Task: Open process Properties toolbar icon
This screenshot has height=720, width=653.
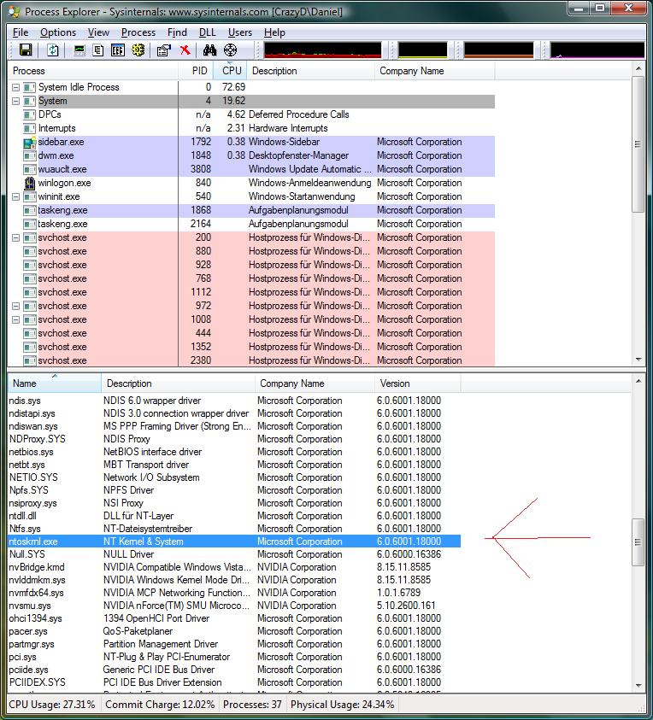Action: 163,50
